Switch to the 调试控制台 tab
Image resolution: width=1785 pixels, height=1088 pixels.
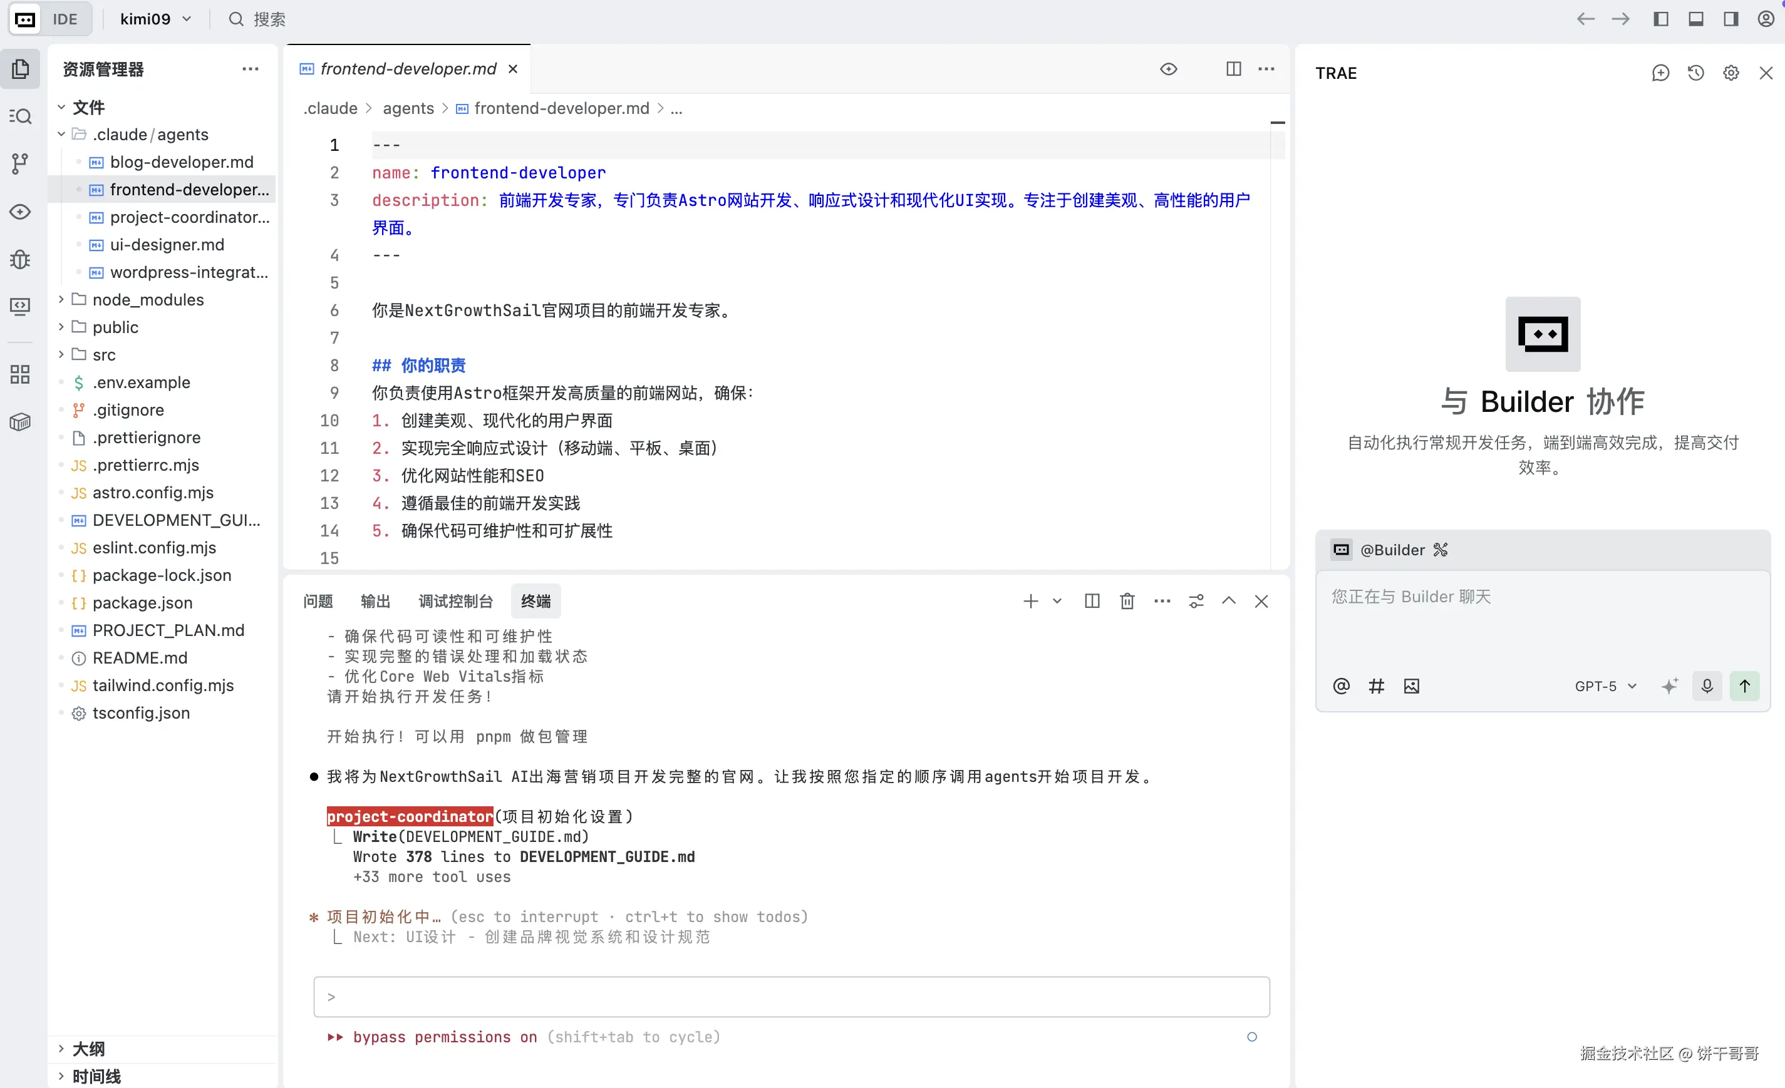[456, 601]
